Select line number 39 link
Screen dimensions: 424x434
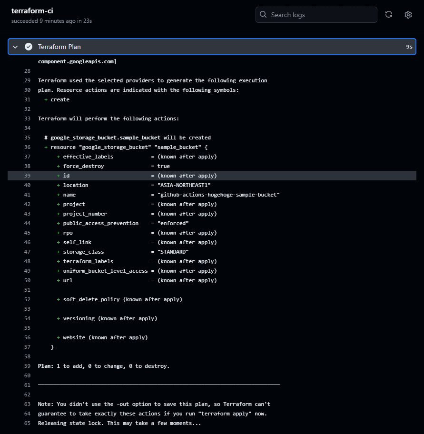click(x=27, y=176)
